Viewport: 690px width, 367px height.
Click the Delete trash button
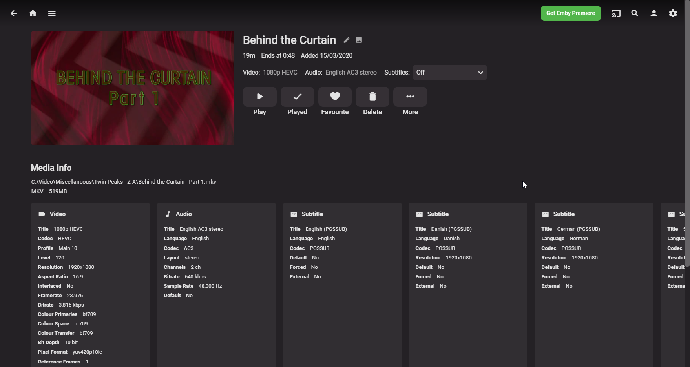pos(372,97)
